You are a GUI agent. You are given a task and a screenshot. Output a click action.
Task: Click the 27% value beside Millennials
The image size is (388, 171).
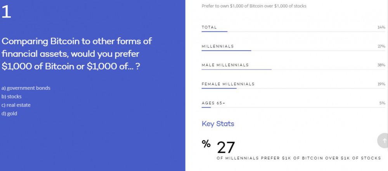pos(381,46)
